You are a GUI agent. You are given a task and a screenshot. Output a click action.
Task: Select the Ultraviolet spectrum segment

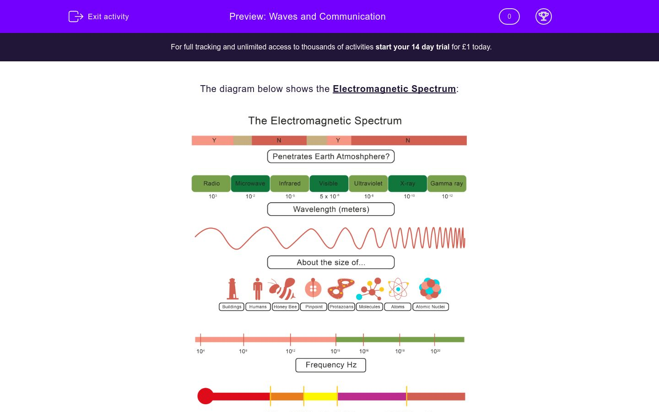(x=368, y=183)
